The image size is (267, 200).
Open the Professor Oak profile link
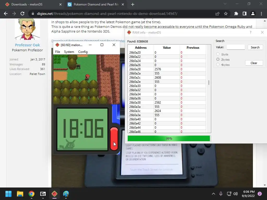pos(27,45)
